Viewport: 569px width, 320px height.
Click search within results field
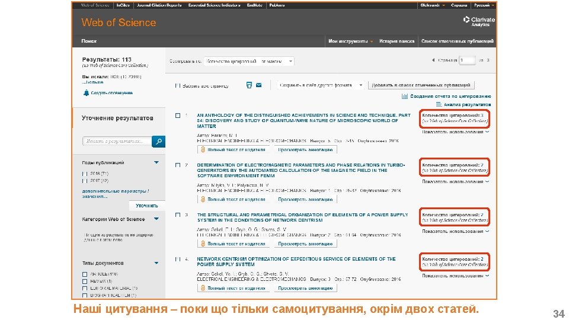tap(117, 141)
